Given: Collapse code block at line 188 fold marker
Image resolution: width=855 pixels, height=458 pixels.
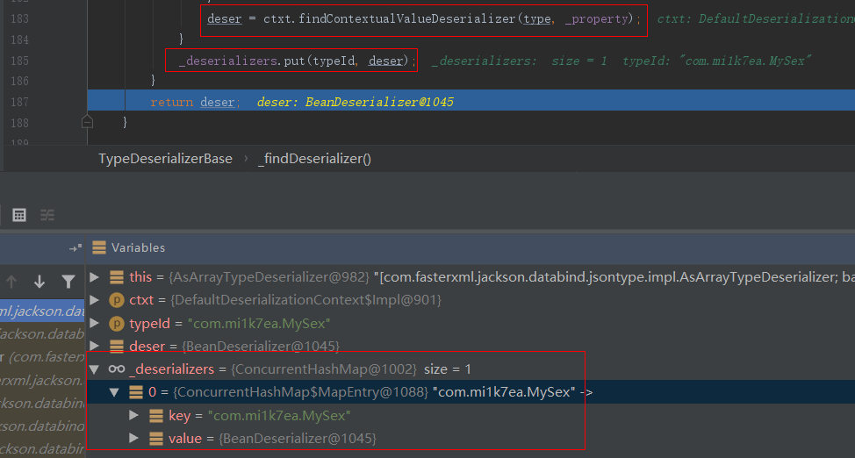Looking at the screenshot, I should pos(87,121).
